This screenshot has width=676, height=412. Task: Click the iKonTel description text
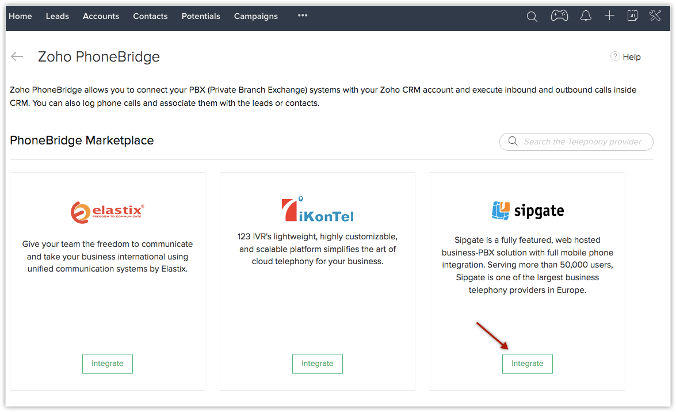click(x=318, y=249)
